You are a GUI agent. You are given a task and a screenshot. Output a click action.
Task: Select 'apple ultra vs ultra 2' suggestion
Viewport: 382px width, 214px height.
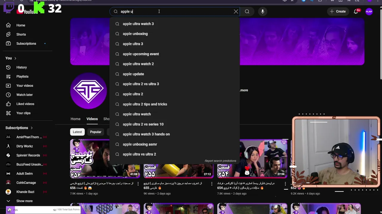(175, 154)
